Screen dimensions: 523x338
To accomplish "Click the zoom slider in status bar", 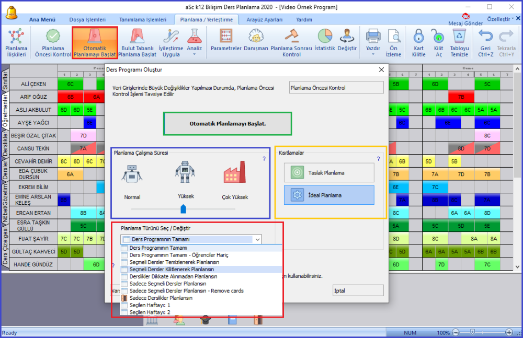I will [472, 332].
